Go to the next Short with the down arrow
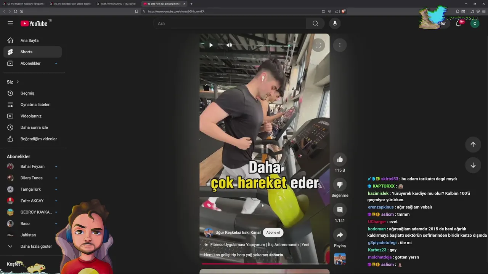 473,165
